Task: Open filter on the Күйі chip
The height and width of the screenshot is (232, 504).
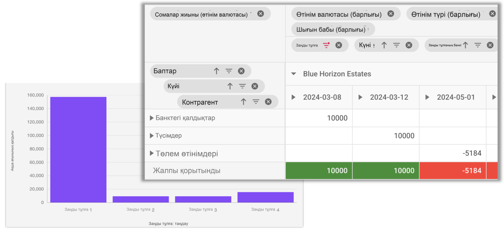Action: pos(242,86)
